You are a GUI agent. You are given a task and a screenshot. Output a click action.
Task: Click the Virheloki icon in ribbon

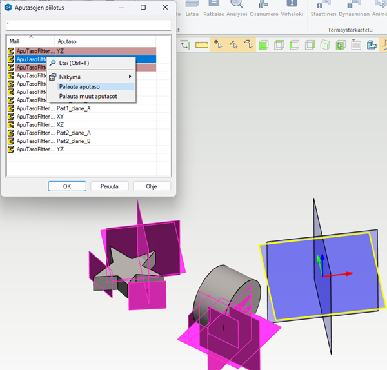291,5
